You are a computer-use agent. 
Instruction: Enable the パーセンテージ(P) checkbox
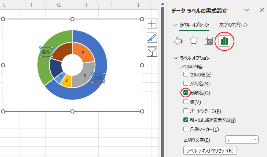tap(186, 111)
